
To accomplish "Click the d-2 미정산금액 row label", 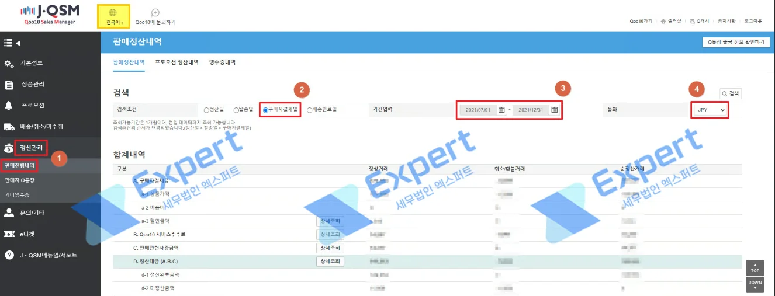I will [x=158, y=288].
